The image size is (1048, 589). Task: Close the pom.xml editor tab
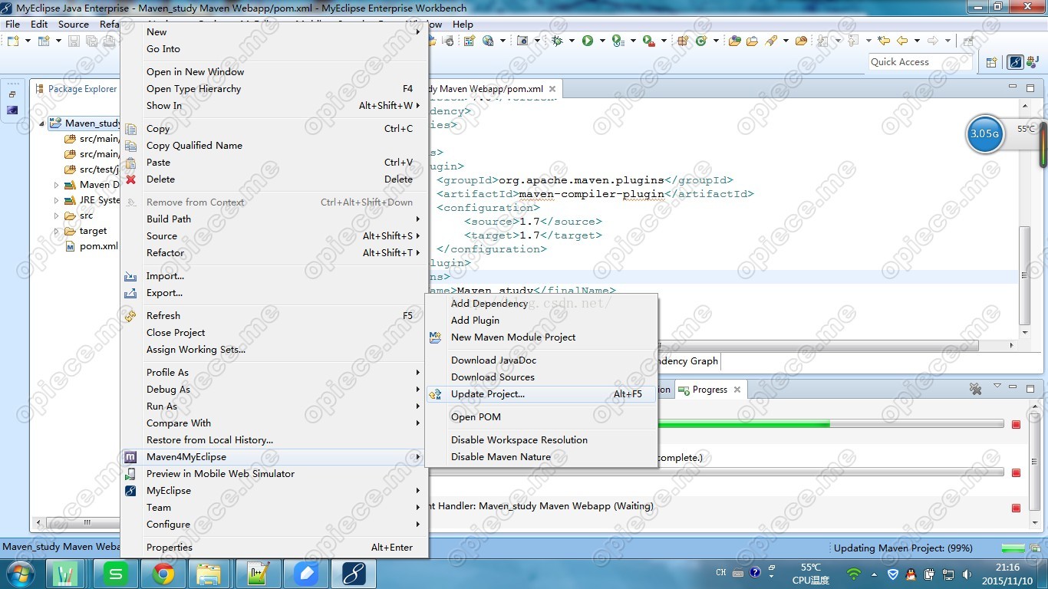552,89
